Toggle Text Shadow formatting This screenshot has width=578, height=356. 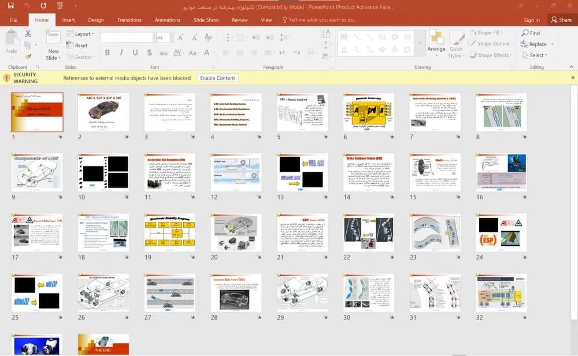(149, 53)
